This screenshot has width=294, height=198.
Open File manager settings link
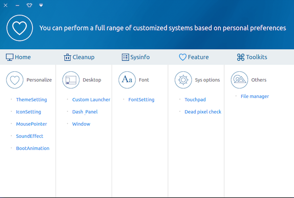click(255, 96)
